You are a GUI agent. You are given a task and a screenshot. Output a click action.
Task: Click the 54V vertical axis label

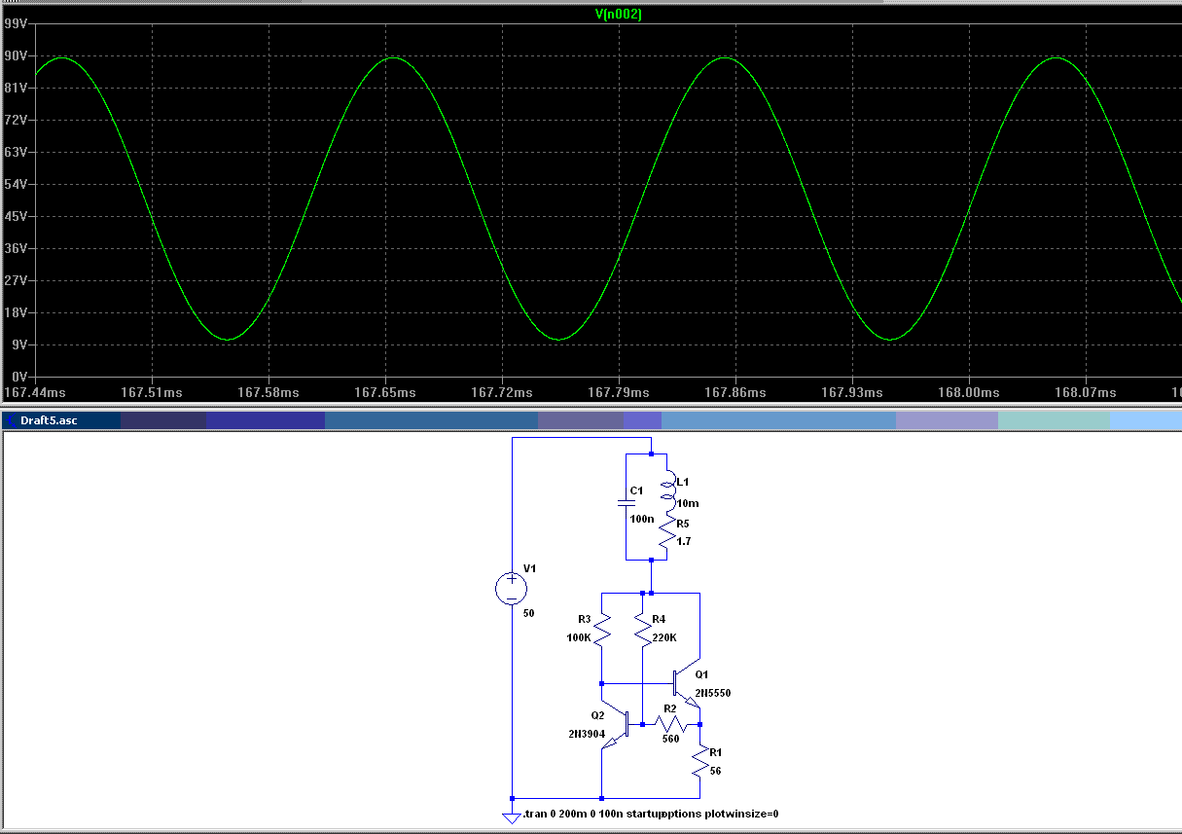(x=16, y=185)
